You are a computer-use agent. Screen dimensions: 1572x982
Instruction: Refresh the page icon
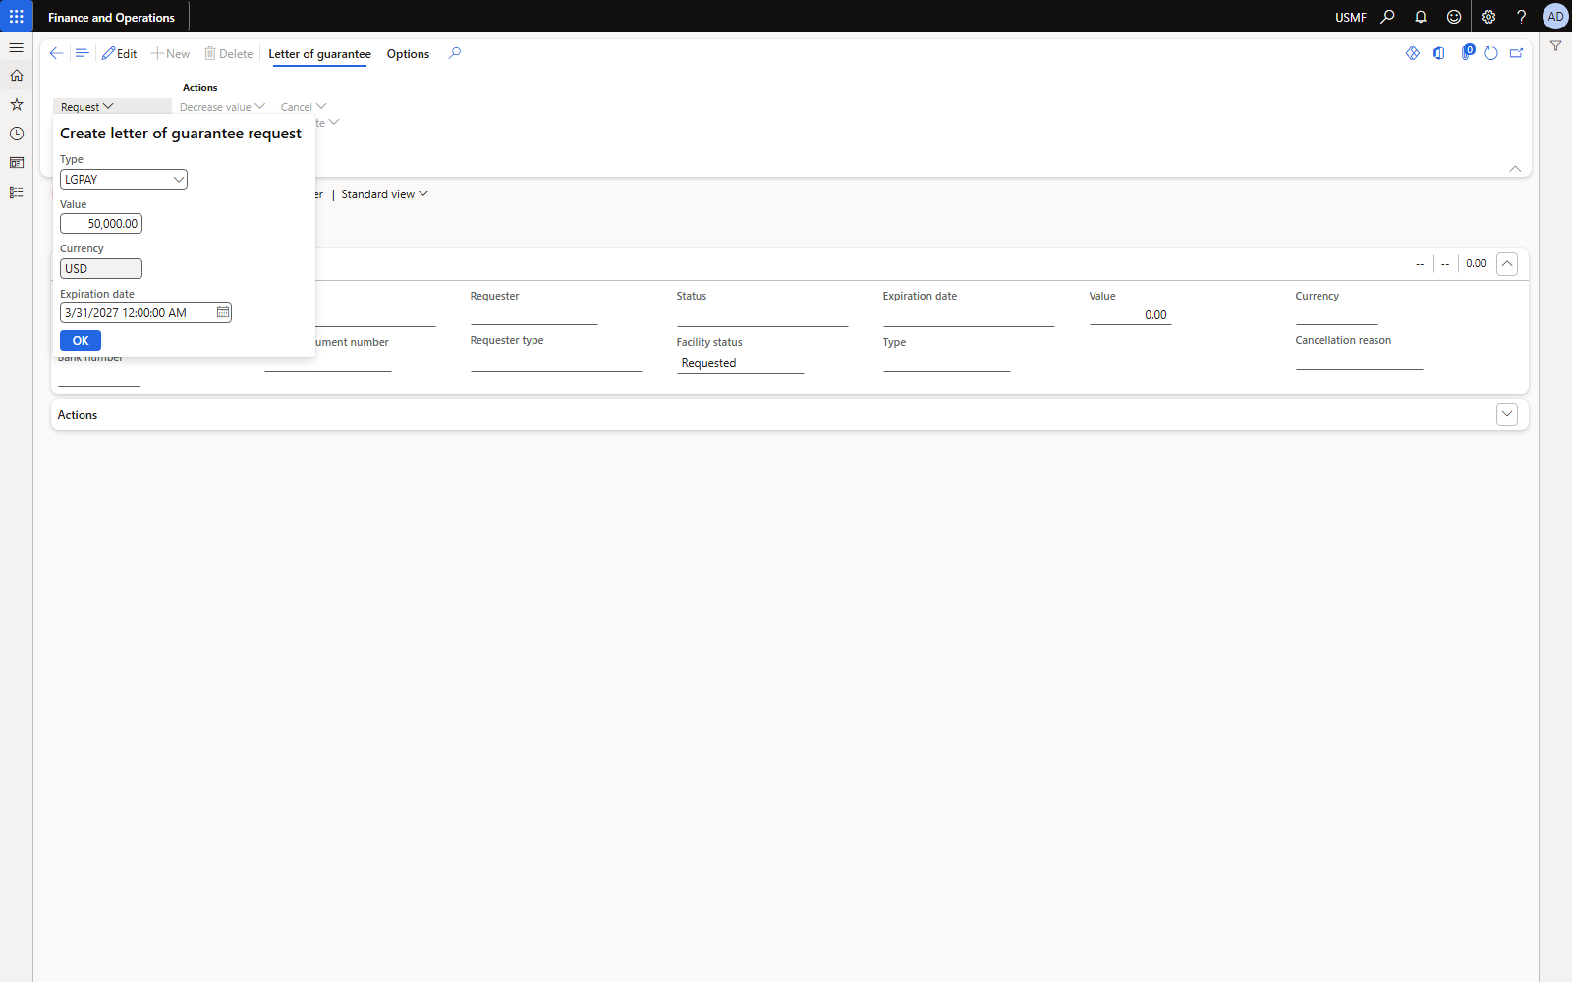pos(1490,53)
